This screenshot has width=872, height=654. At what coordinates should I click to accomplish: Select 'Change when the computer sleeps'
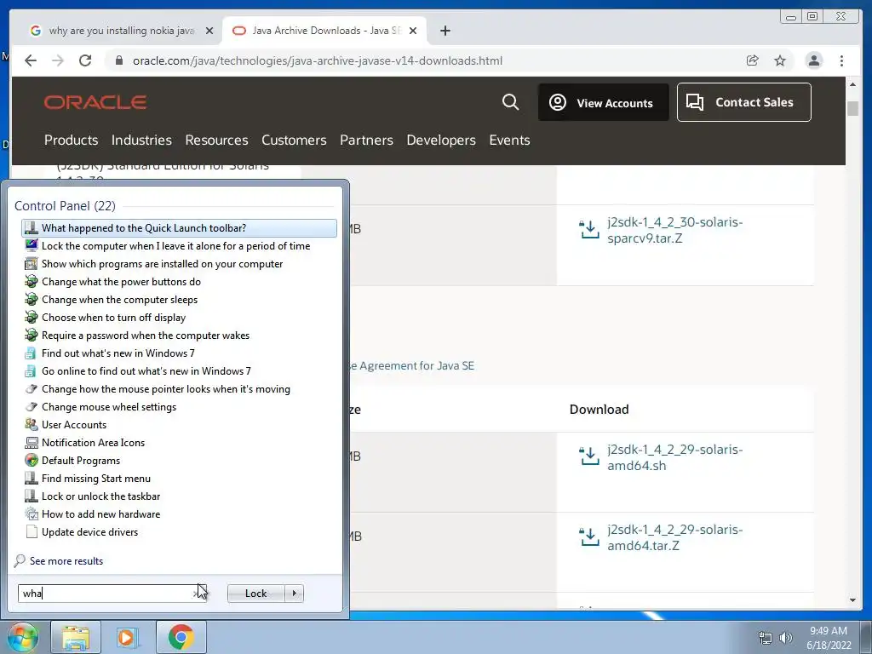click(x=179, y=299)
